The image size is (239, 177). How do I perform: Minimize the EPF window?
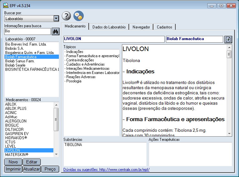(212, 6)
